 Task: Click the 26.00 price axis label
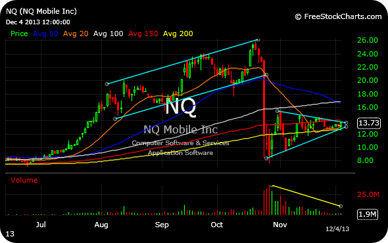point(368,40)
